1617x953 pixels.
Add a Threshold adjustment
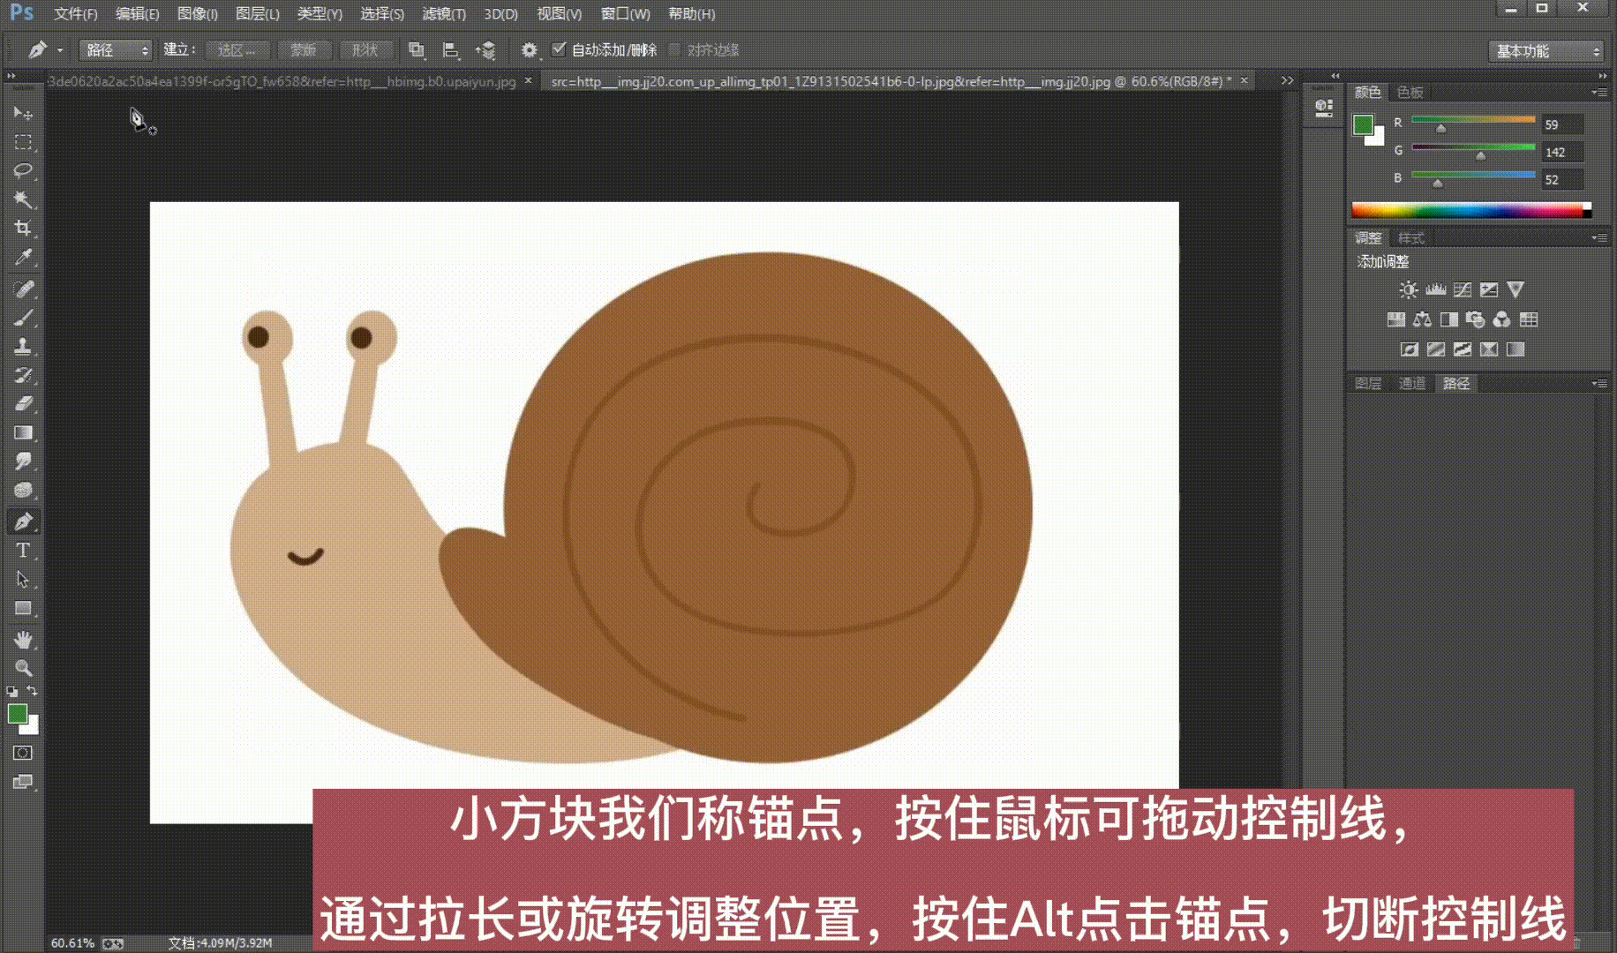point(1463,349)
